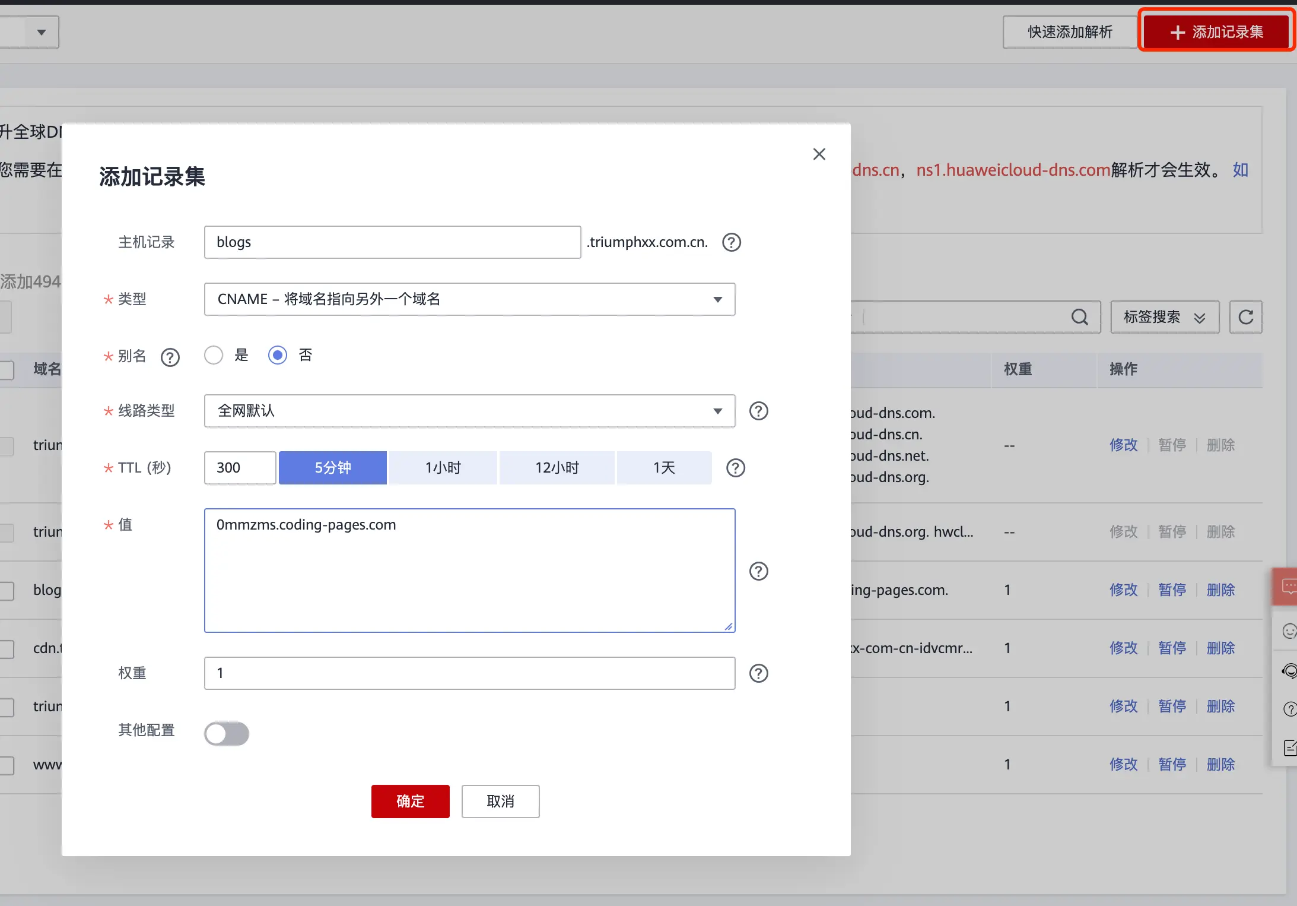Click the help icon beside 别名 label
This screenshot has height=906, width=1297.
click(x=170, y=357)
